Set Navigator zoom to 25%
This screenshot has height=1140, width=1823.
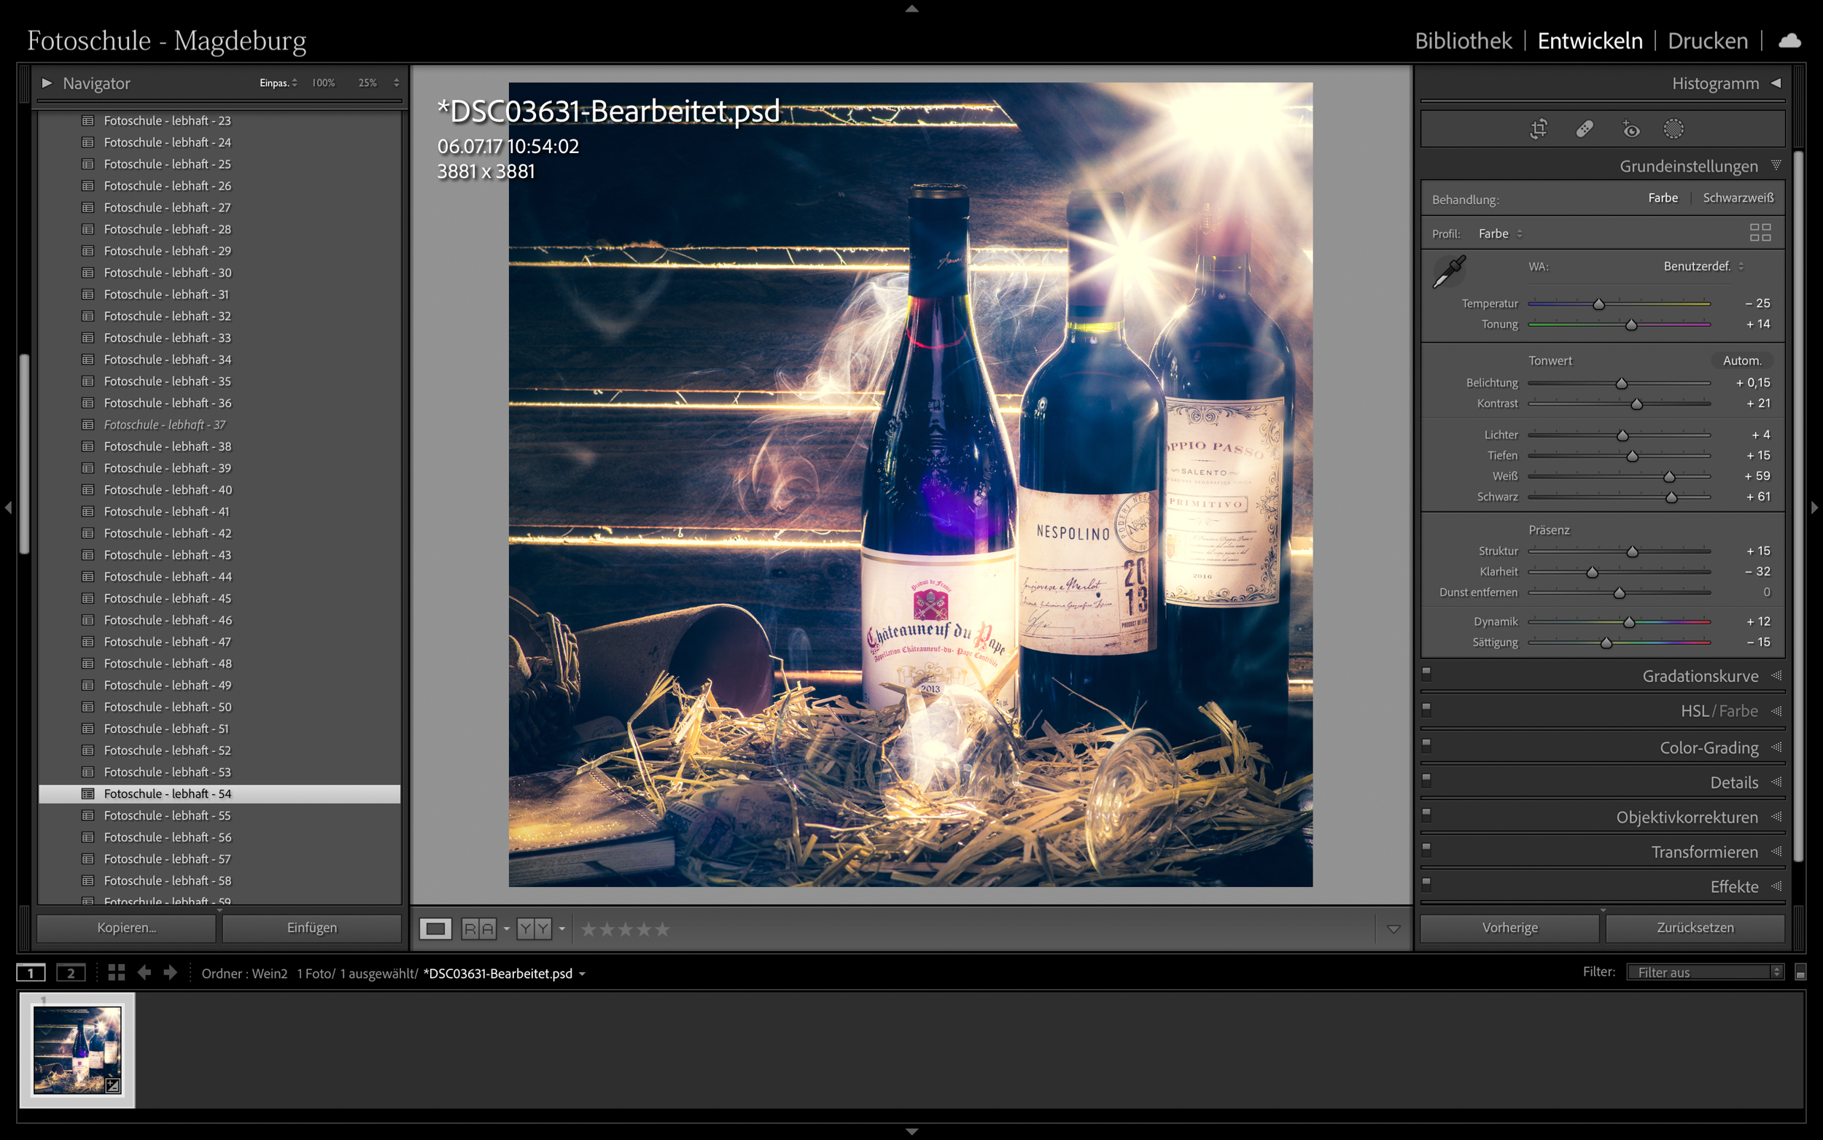pyautogui.click(x=368, y=83)
